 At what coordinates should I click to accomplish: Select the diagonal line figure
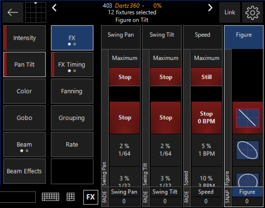[x=247, y=118]
